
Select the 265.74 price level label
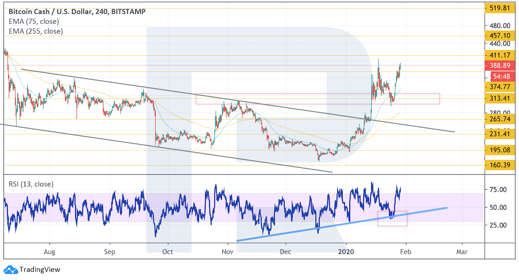(x=500, y=119)
